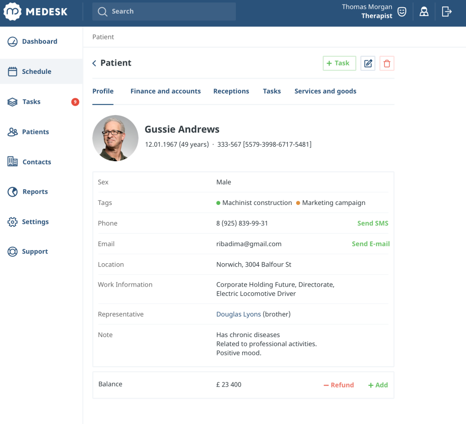
Task: Click the Support sidebar icon
Action: click(x=12, y=251)
